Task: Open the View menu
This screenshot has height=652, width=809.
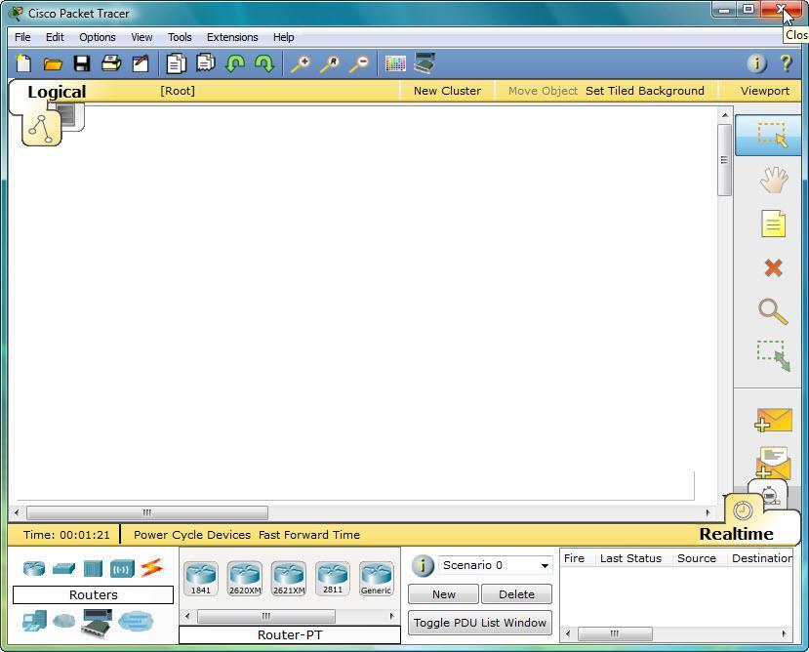Action: coord(142,37)
